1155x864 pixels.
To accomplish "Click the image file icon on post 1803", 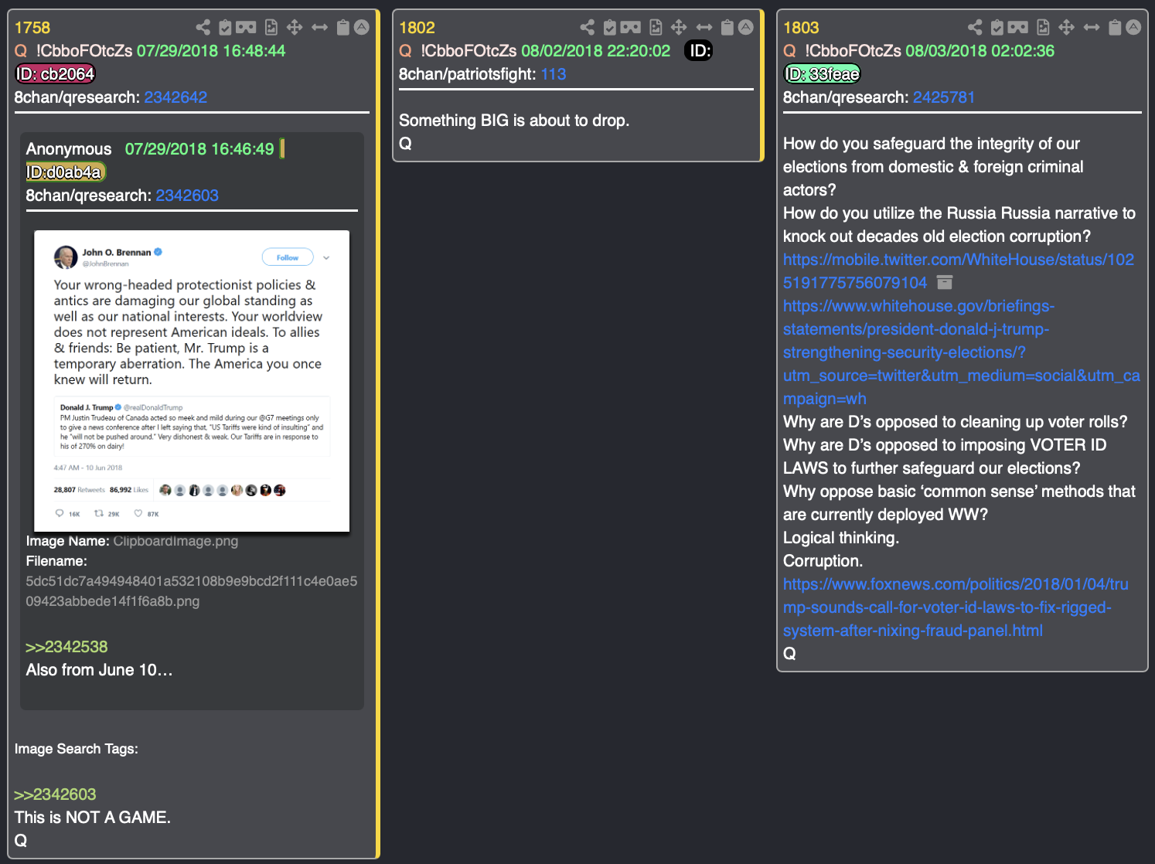I will (x=1043, y=28).
